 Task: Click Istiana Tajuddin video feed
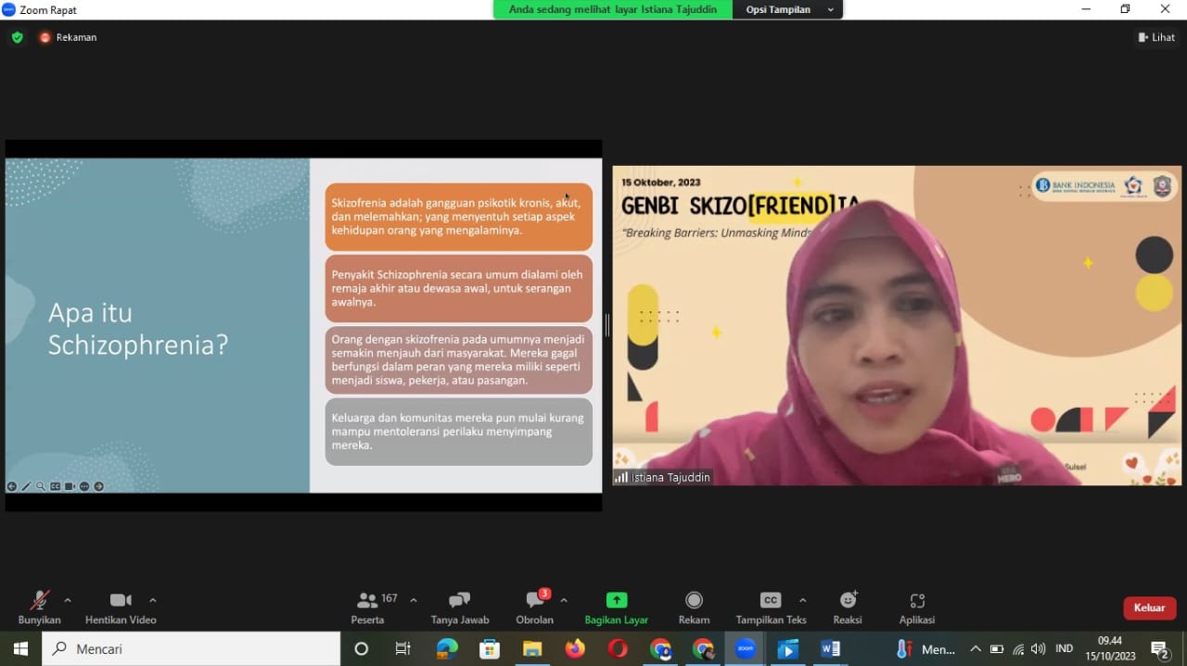pyautogui.click(x=897, y=325)
